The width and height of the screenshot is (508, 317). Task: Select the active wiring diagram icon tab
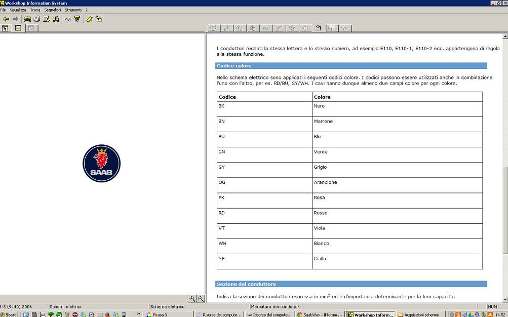[x=319, y=28]
